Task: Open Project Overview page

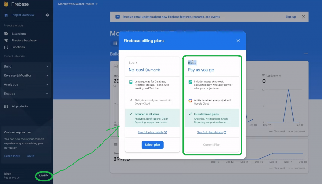Action: point(23,15)
